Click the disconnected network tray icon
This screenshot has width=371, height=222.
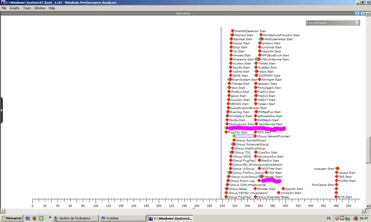355,218
